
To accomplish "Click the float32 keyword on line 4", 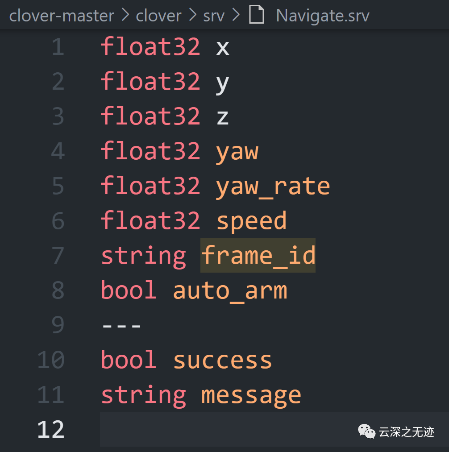I will [x=150, y=151].
